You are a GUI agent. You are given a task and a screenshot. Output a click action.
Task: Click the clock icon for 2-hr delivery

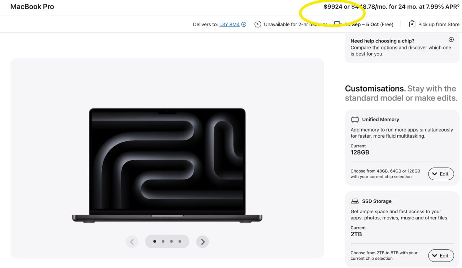[258, 24]
